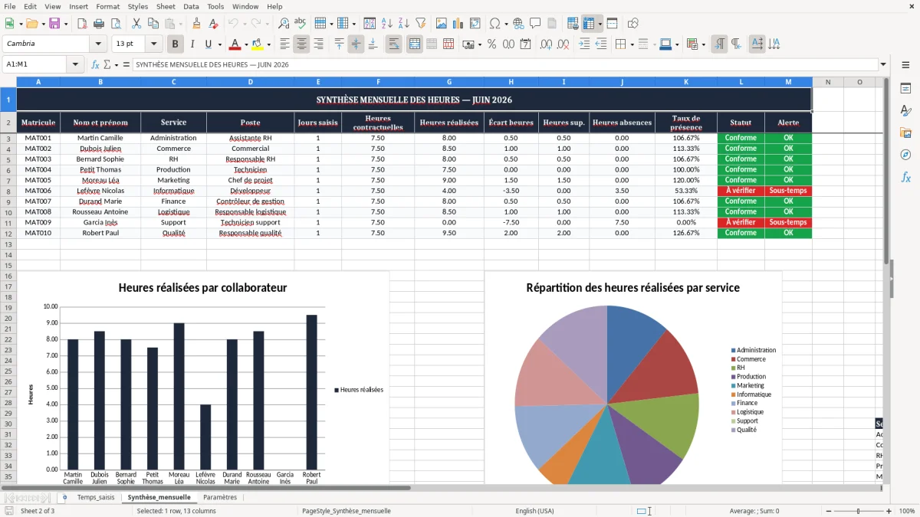This screenshot has width=920, height=517.
Task: Open the sidebar Gallery panel icon
Action: pyautogui.click(x=905, y=133)
